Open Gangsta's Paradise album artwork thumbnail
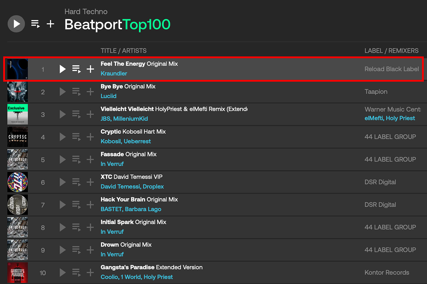Viewport: 427px width, 284px height. point(17,273)
